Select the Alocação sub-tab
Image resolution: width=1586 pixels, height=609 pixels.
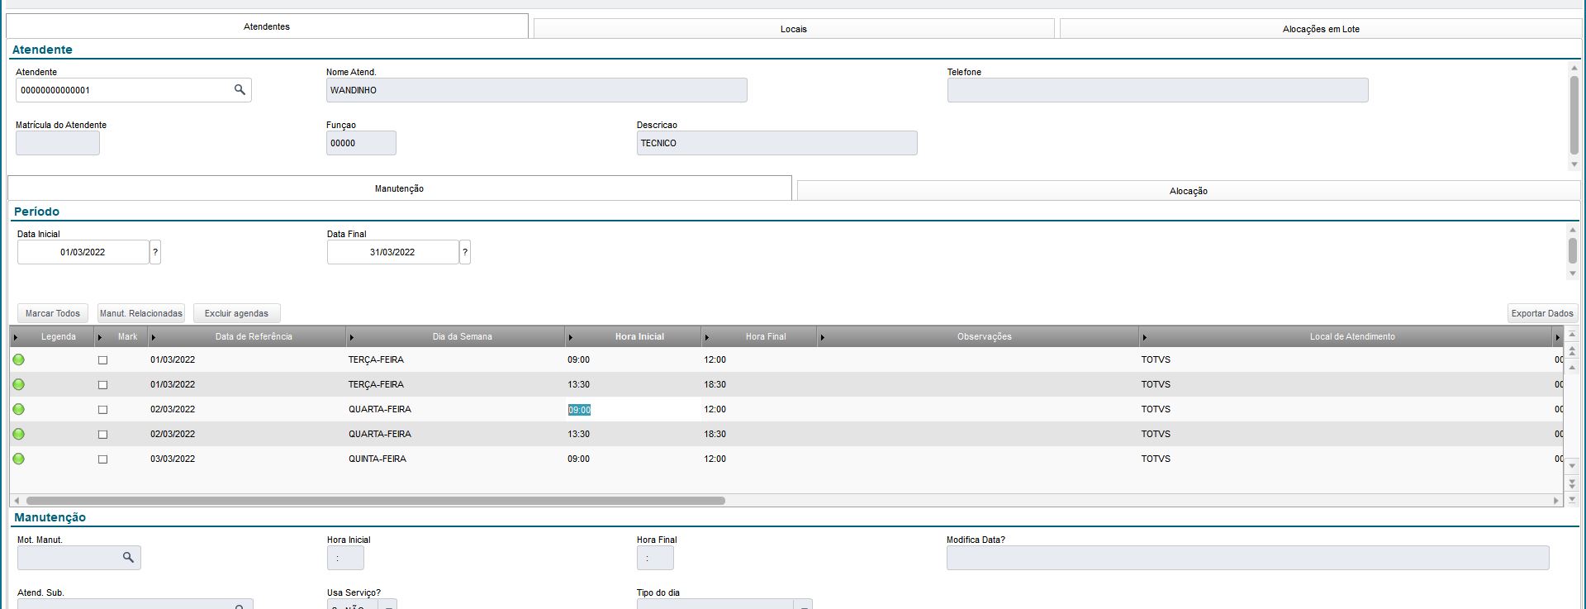click(x=1189, y=191)
